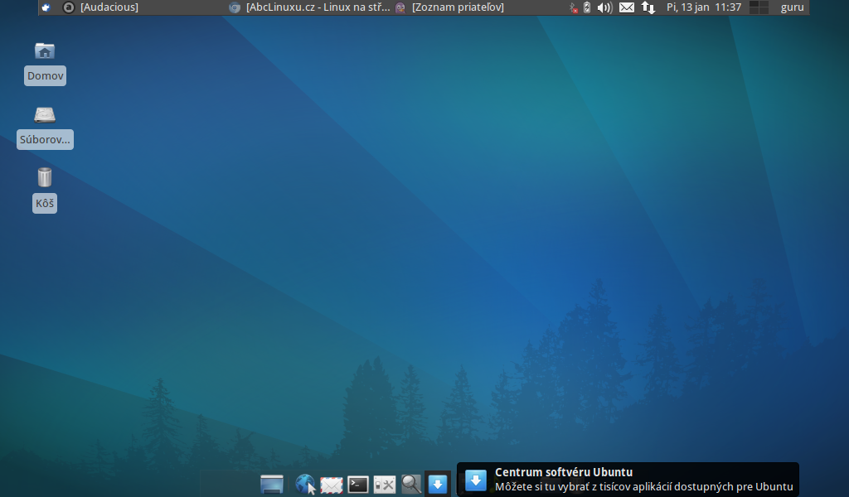This screenshot has height=497, width=849.
Task: Click the Bluetooth disabled tray icon
Action: coord(574,7)
